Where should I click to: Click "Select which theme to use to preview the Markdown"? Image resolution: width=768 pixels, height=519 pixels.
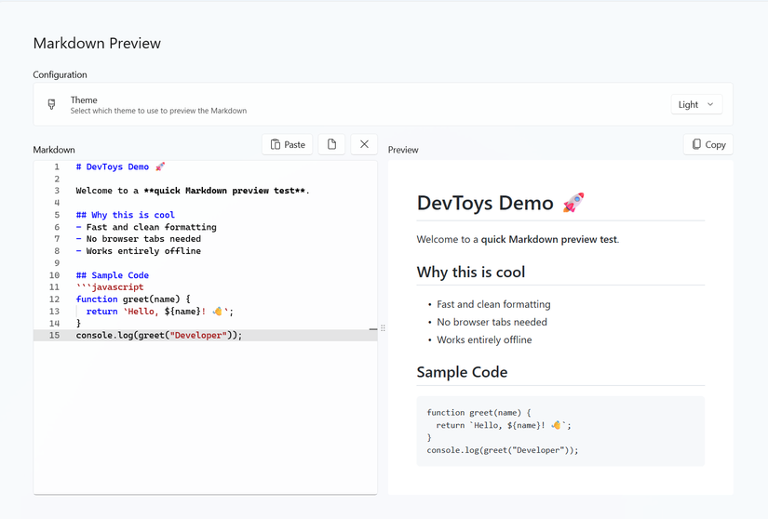click(158, 111)
